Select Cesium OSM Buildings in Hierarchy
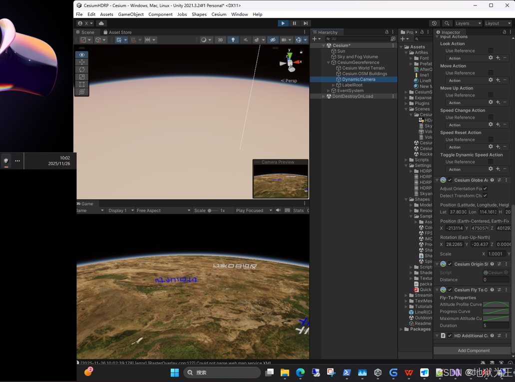Viewport: 515px width, 382px height. (364, 73)
